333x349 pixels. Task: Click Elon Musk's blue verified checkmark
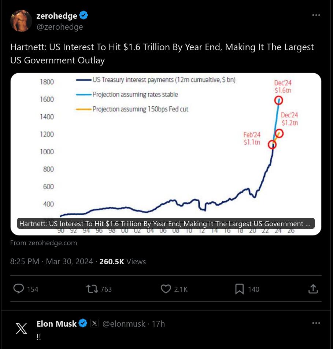tap(83, 323)
